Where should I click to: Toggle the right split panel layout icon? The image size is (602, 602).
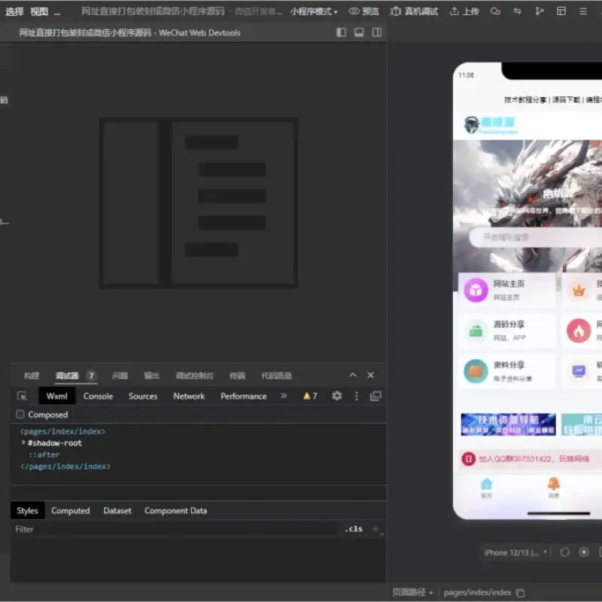(x=377, y=32)
